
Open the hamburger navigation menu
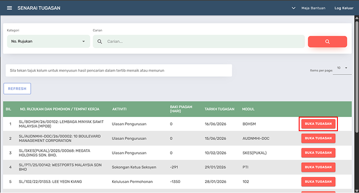(9, 8)
